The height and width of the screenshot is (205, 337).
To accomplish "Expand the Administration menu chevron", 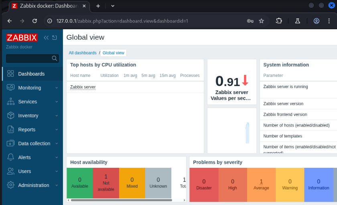I will [57, 185].
